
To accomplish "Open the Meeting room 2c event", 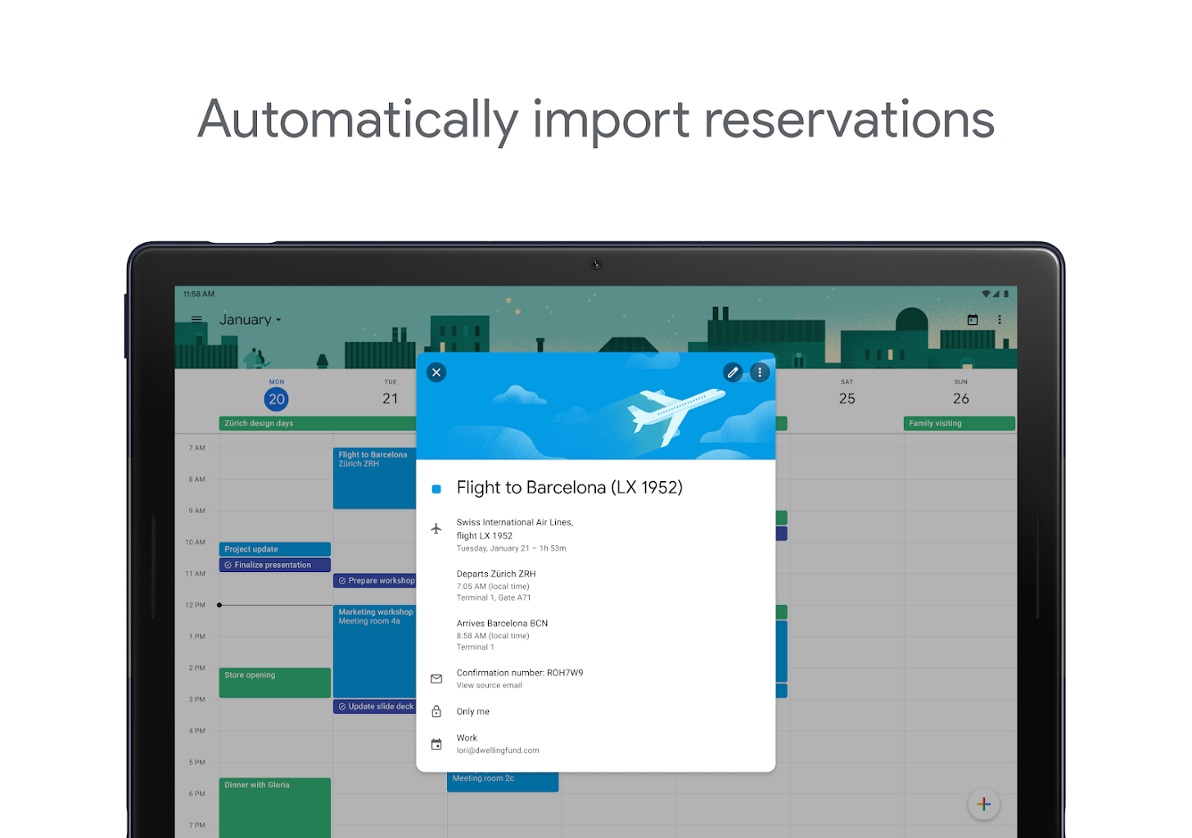I will 503,782.
